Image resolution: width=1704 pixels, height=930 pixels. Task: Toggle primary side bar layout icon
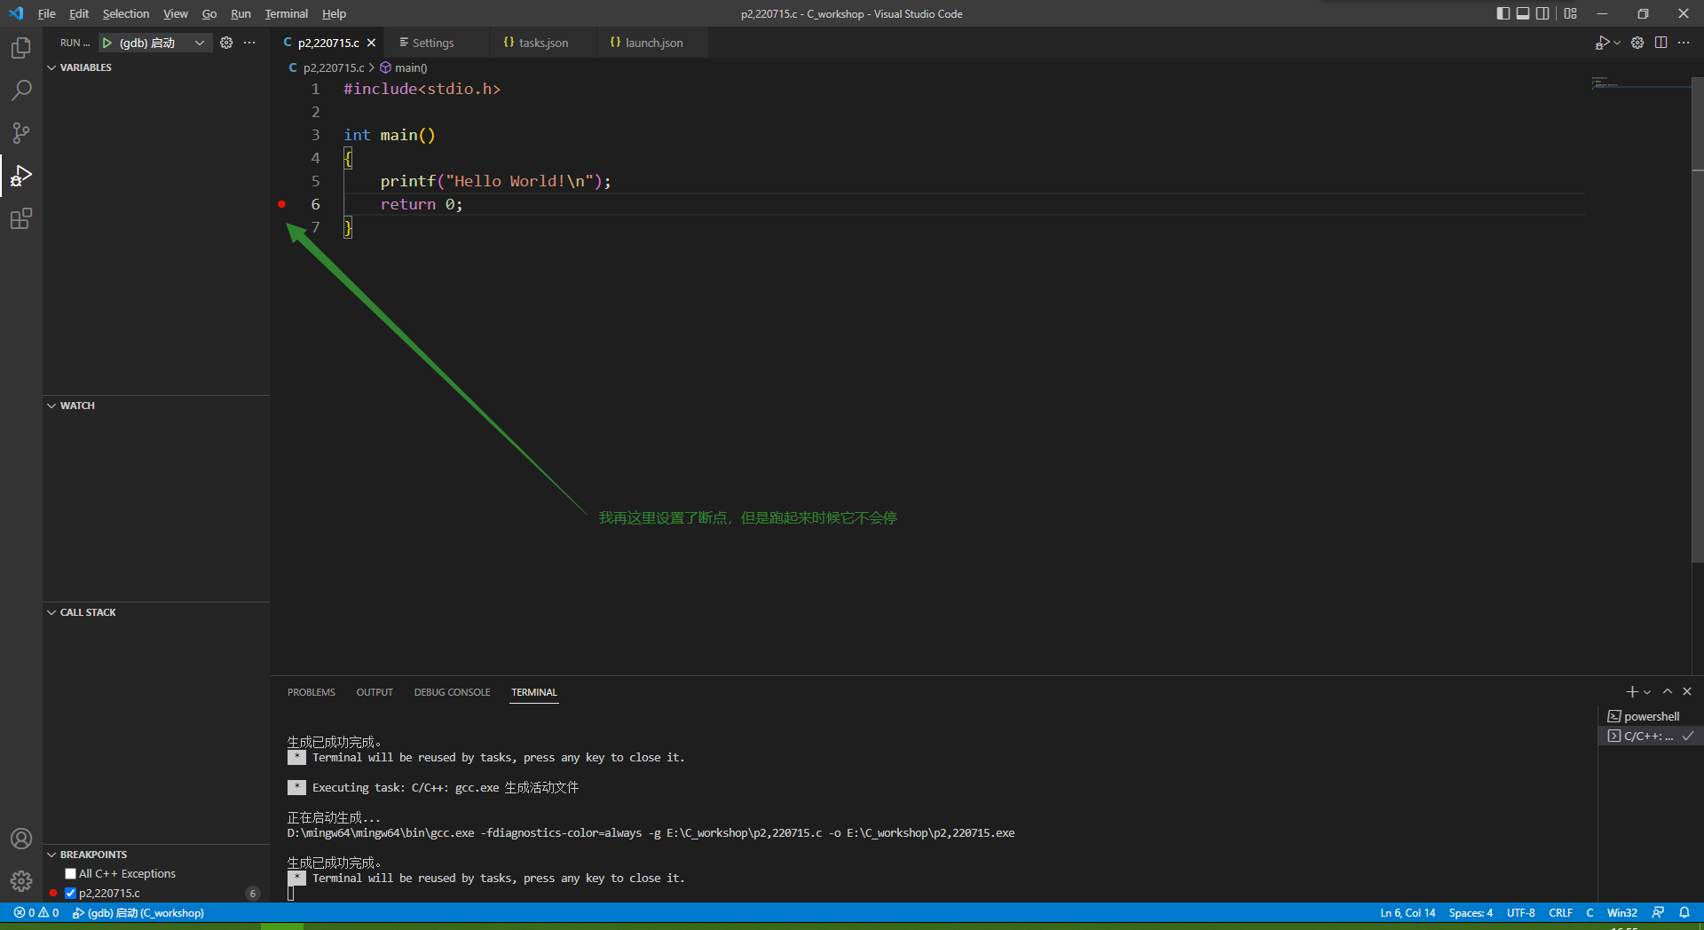1503,13
